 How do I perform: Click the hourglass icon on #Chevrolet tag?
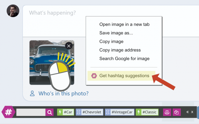point(78,112)
